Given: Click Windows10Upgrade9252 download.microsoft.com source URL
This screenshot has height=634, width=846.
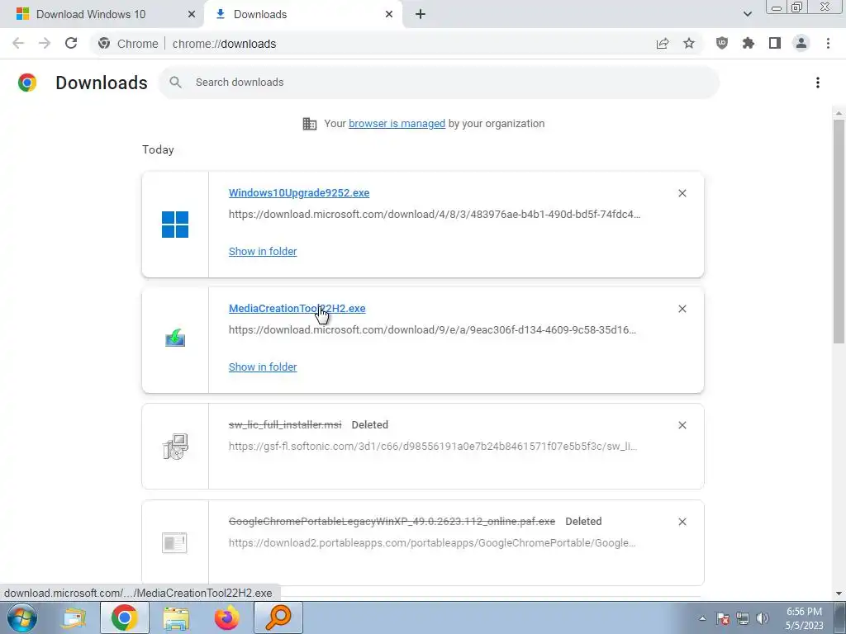Looking at the screenshot, I should coord(435,214).
